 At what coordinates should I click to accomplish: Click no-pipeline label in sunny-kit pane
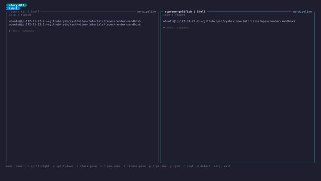click(146, 12)
